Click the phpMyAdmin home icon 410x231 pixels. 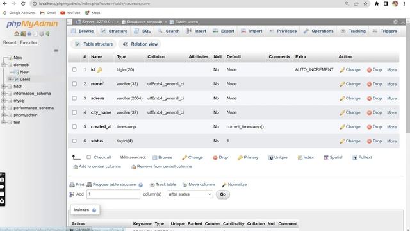coord(17,34)
